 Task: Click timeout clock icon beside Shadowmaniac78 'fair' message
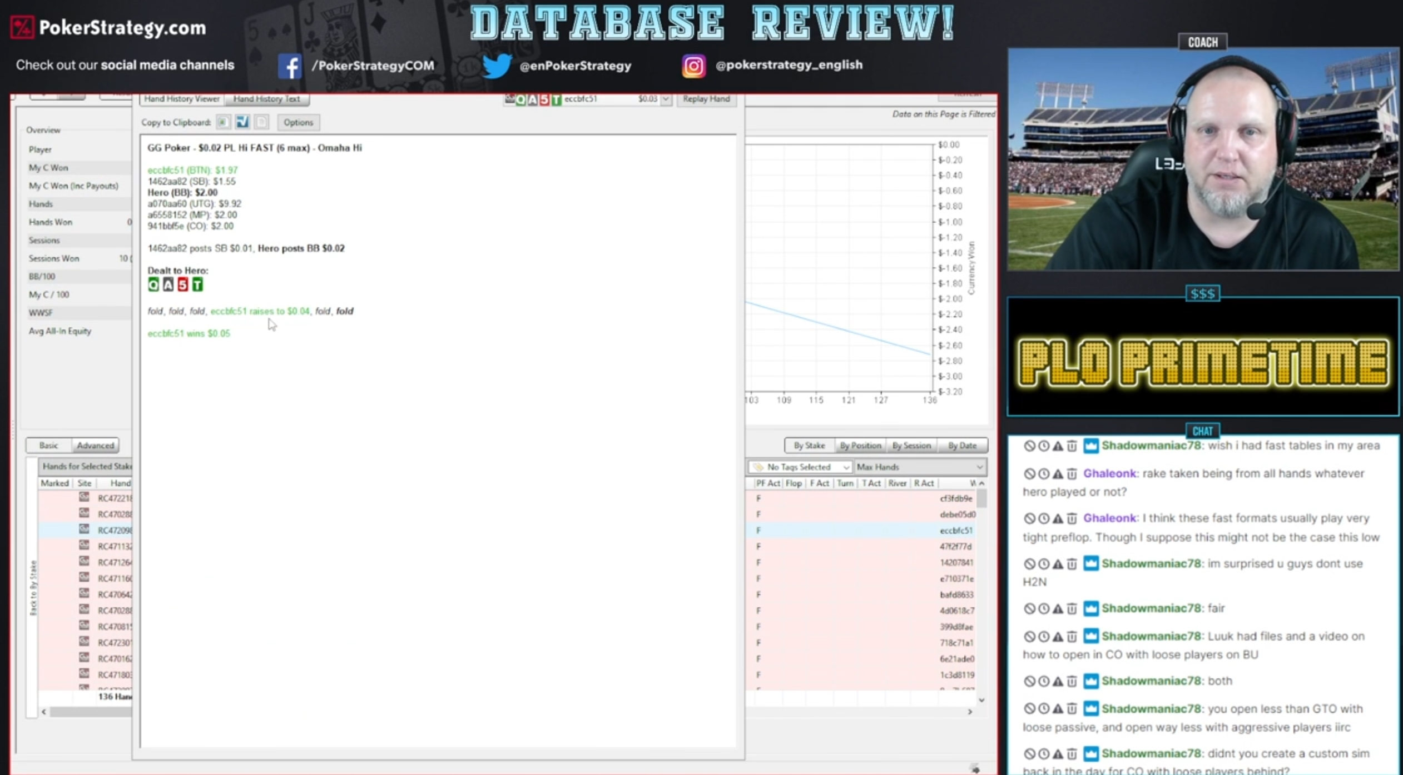(1044, 608)
